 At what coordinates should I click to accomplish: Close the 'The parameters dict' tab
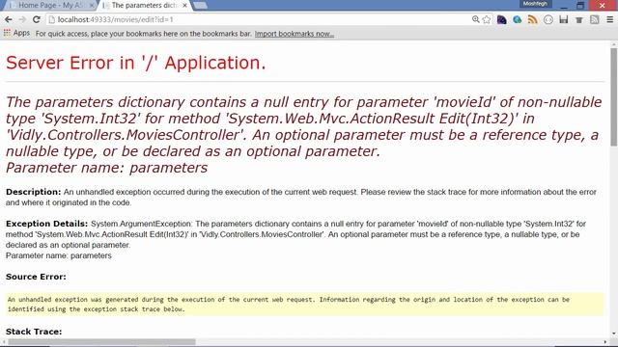tap(184, 6)
